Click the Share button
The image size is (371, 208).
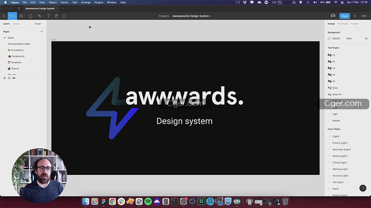coord(344,16)
